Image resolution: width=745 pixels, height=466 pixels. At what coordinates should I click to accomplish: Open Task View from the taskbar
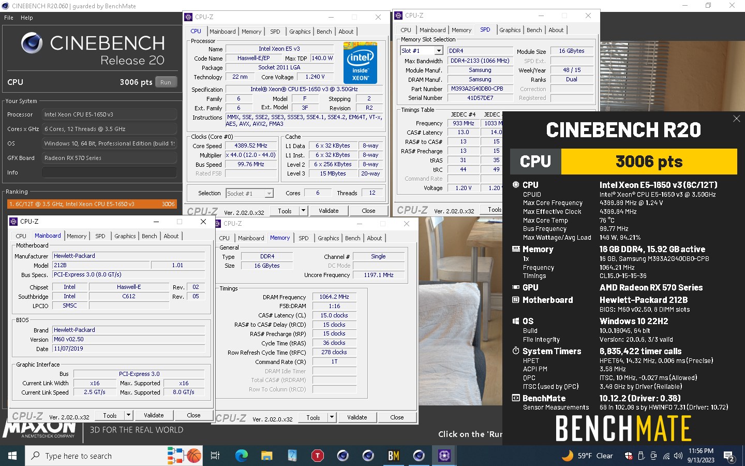pyautogui.click(x=215, y=456)
